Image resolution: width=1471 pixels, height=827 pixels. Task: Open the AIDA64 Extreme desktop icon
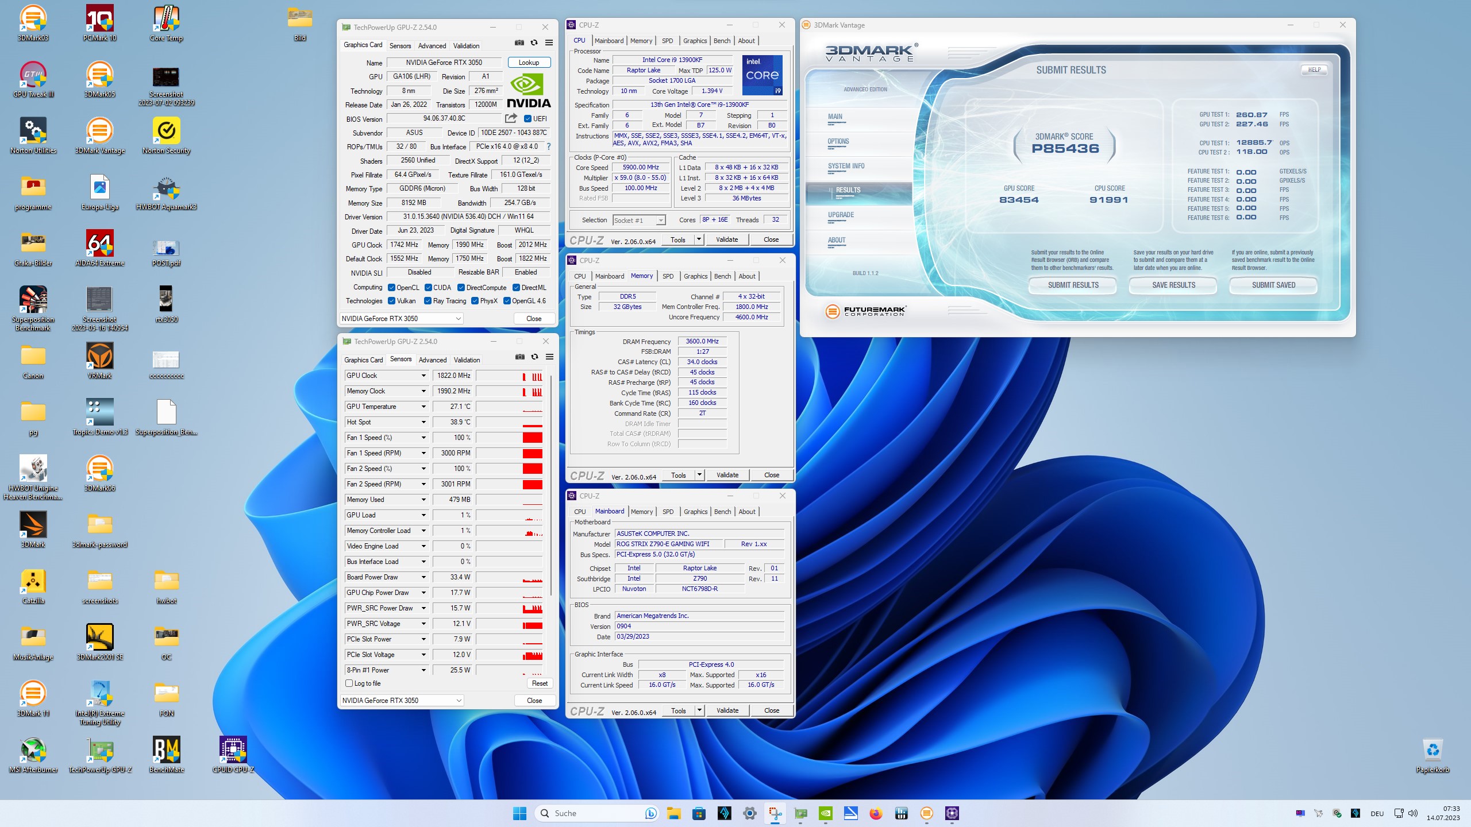pos(99,248)
